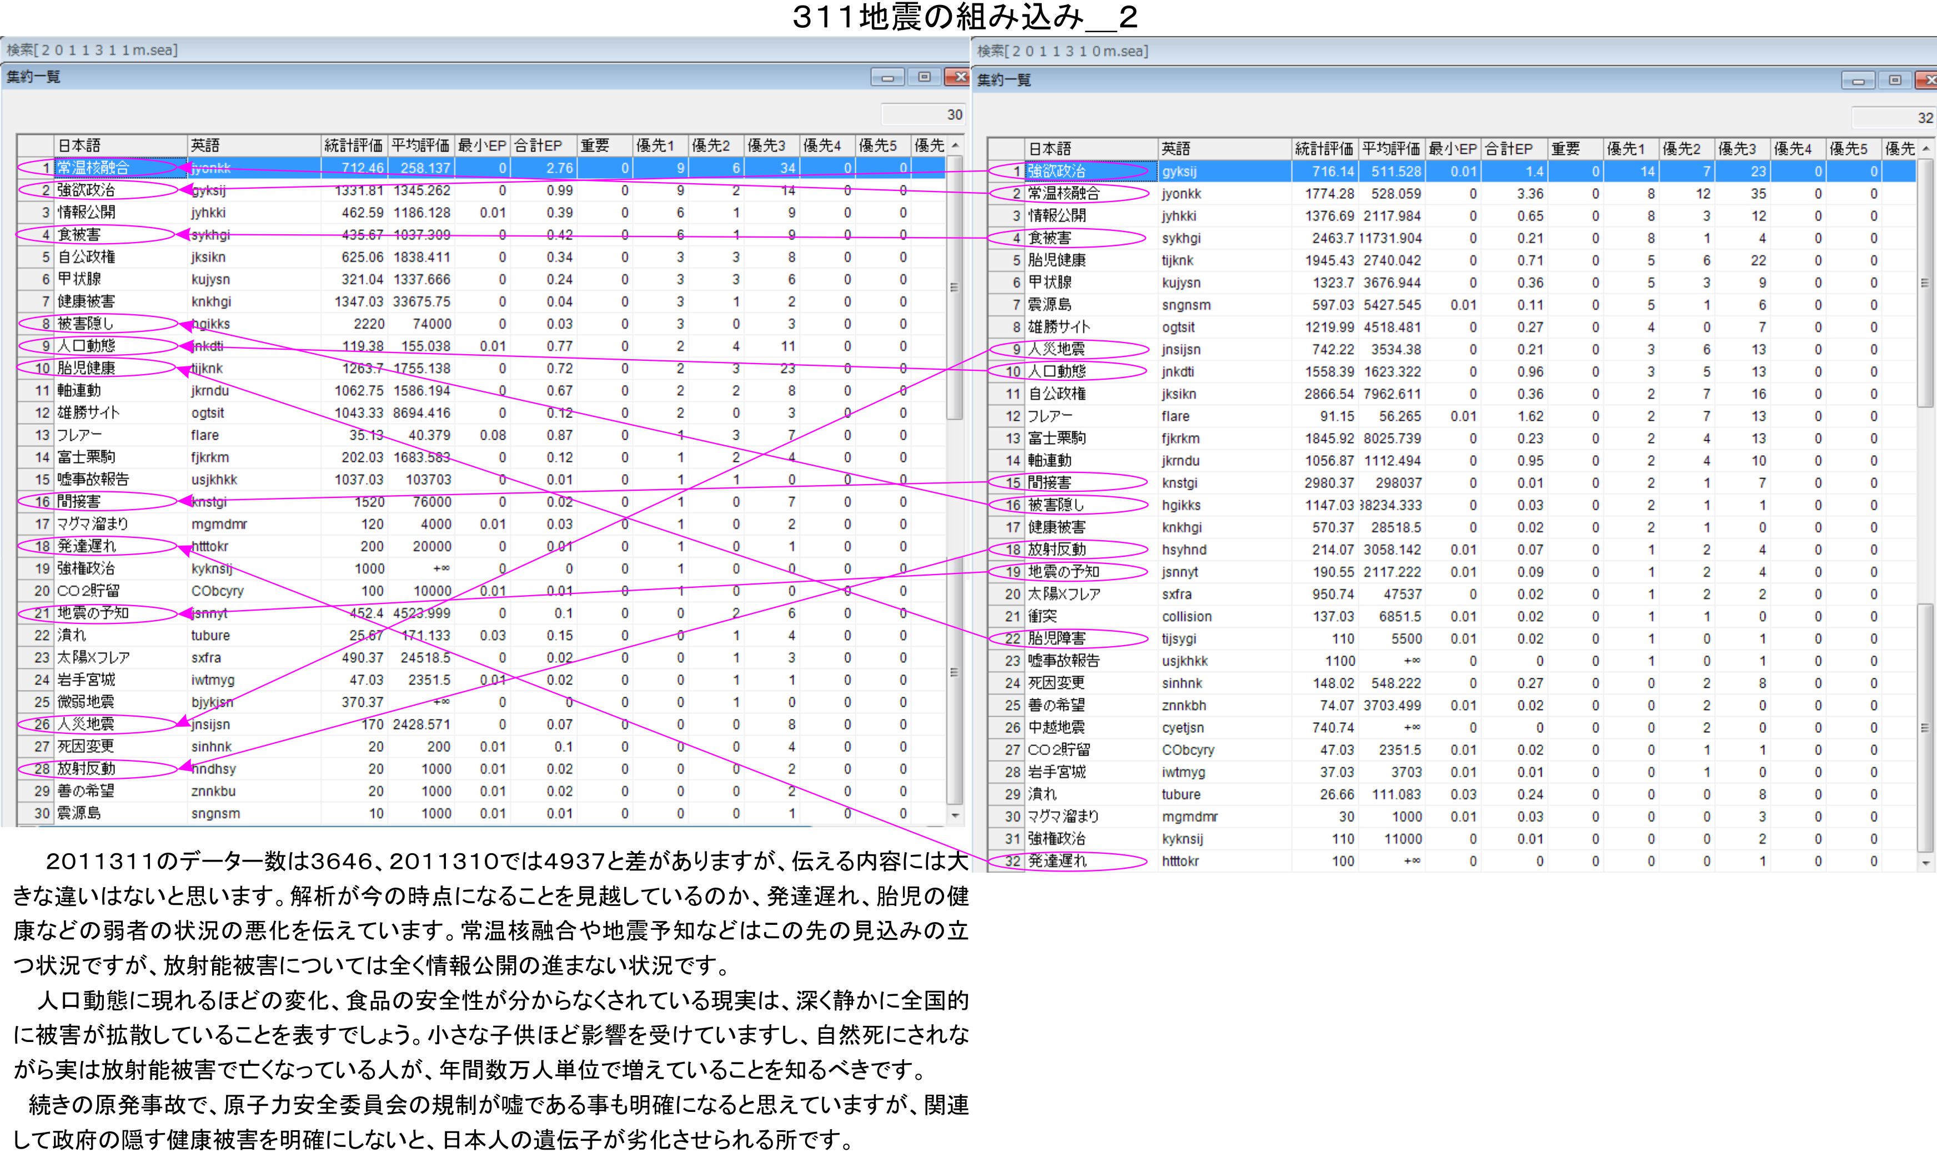The height and width of the screenshot is (1158, 1937).
Task: Minimize the right 集約一覧 window
Action: (x=1858, y=80)
